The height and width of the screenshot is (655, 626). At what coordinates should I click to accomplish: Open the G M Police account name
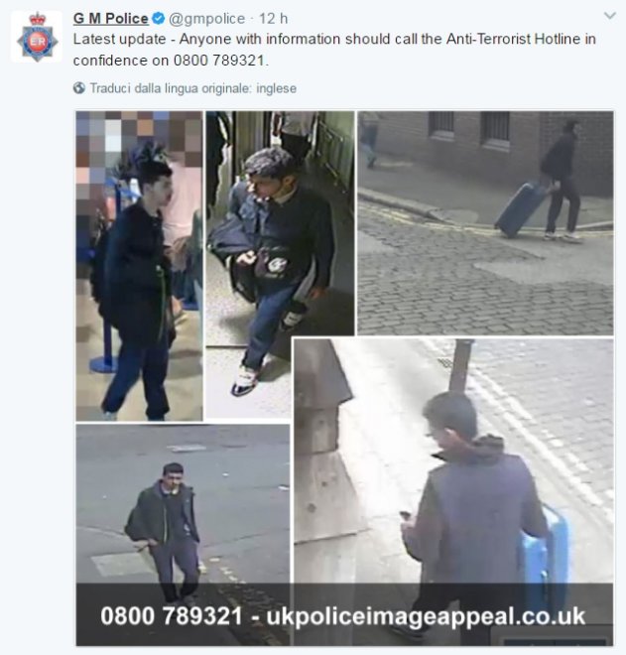[x=111, y=19]
